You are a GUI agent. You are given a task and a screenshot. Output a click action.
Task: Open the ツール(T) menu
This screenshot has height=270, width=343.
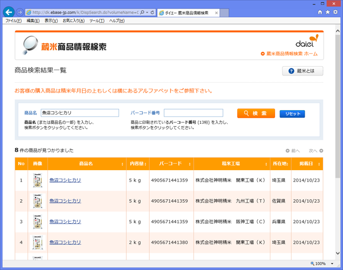97,21
